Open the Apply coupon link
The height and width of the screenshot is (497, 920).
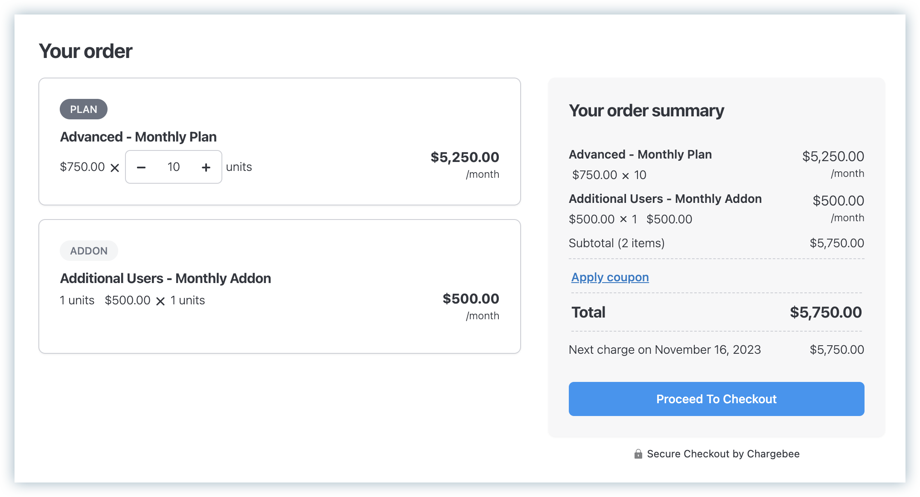coord(610,277)
